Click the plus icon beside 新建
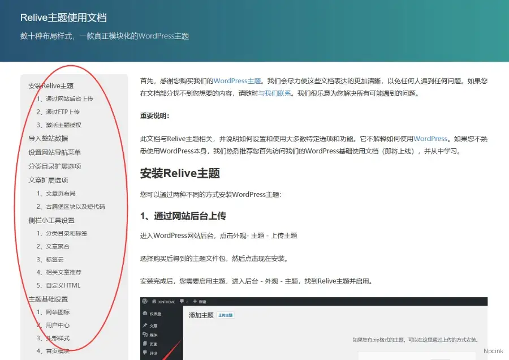 coord(195,301)
